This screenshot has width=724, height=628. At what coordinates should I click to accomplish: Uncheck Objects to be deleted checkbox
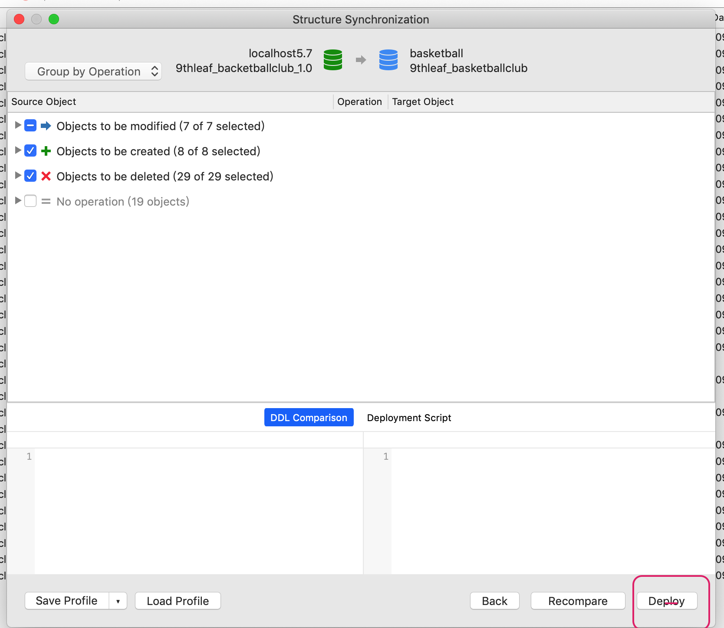[30, 176]
